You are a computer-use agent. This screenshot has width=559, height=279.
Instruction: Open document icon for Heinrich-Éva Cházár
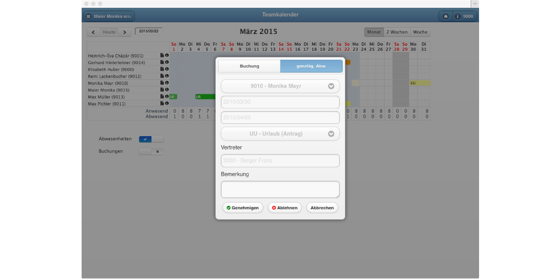[162, 56]
